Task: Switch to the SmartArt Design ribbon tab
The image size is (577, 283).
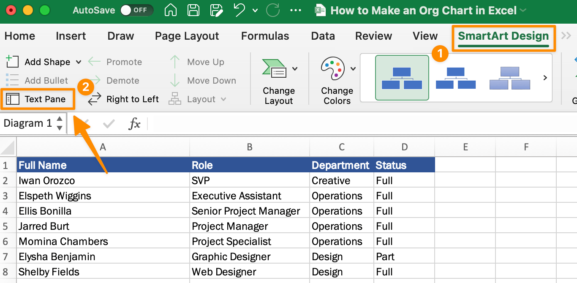Action: pyautogui.click(x=503, y=36)
